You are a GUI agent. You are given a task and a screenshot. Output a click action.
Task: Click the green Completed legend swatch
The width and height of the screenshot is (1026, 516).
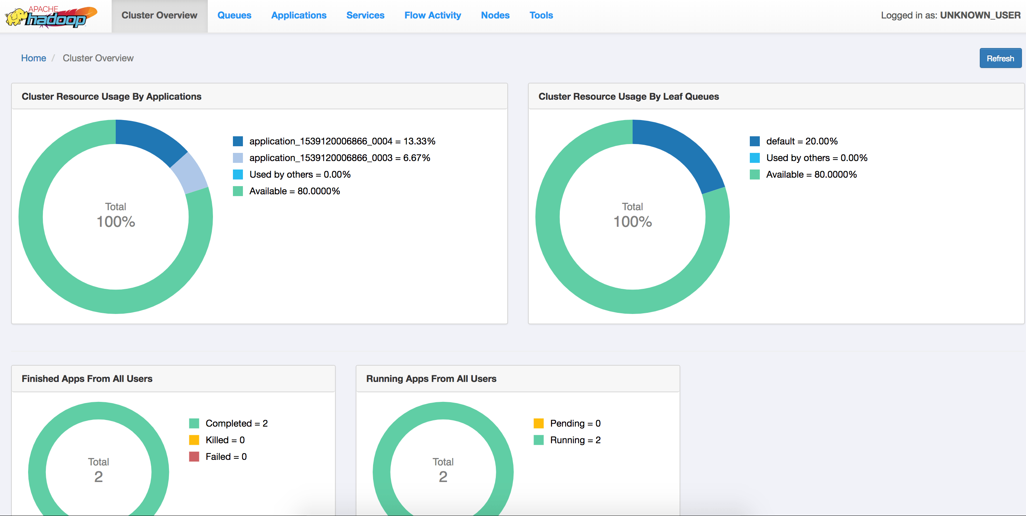point(194,423)
